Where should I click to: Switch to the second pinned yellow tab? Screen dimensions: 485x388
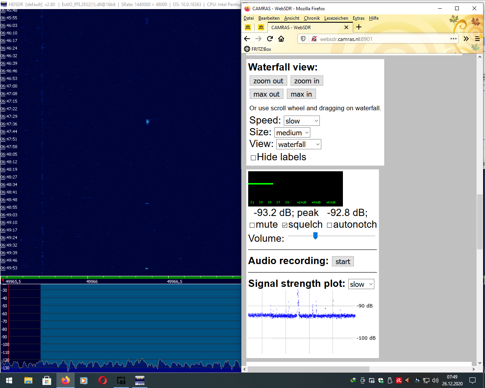tap(261, 27)
